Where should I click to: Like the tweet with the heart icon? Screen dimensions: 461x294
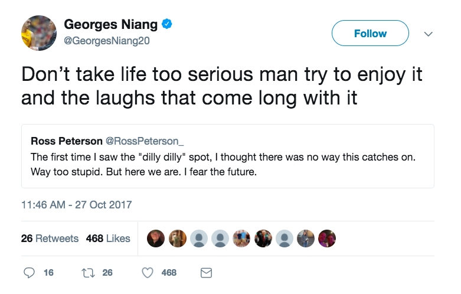point(148,273)
